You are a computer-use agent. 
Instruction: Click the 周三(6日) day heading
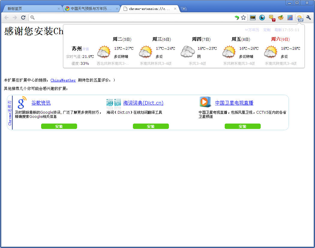click(161, 39)
